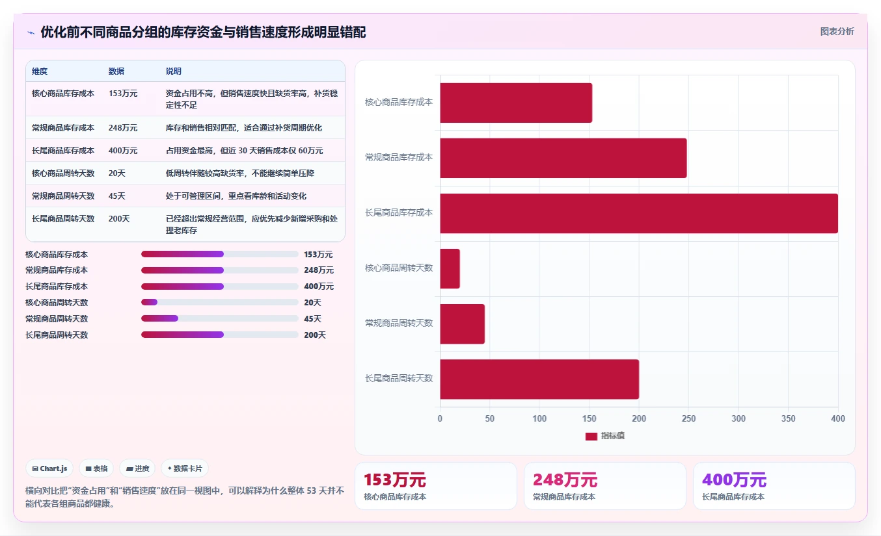Click the 长尾商品周转天数 progress bar
881x536 pixels.
click(220, 335)
